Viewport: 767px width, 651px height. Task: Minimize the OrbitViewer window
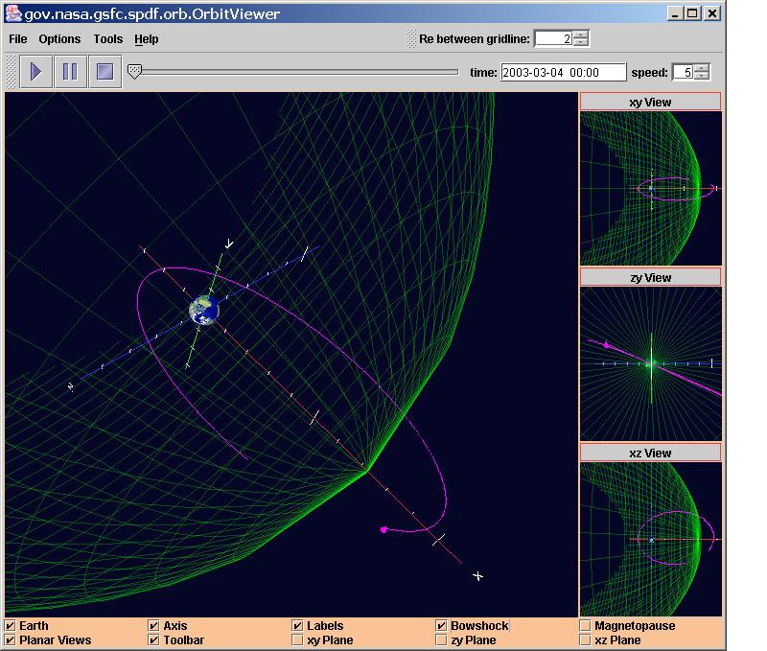point(675,13)
